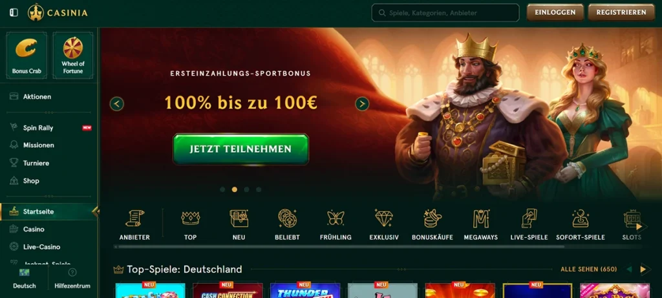Collapse the sidebar with the arrow handle
The width and height of the screenshot is (662, 298).
(96, 211)
